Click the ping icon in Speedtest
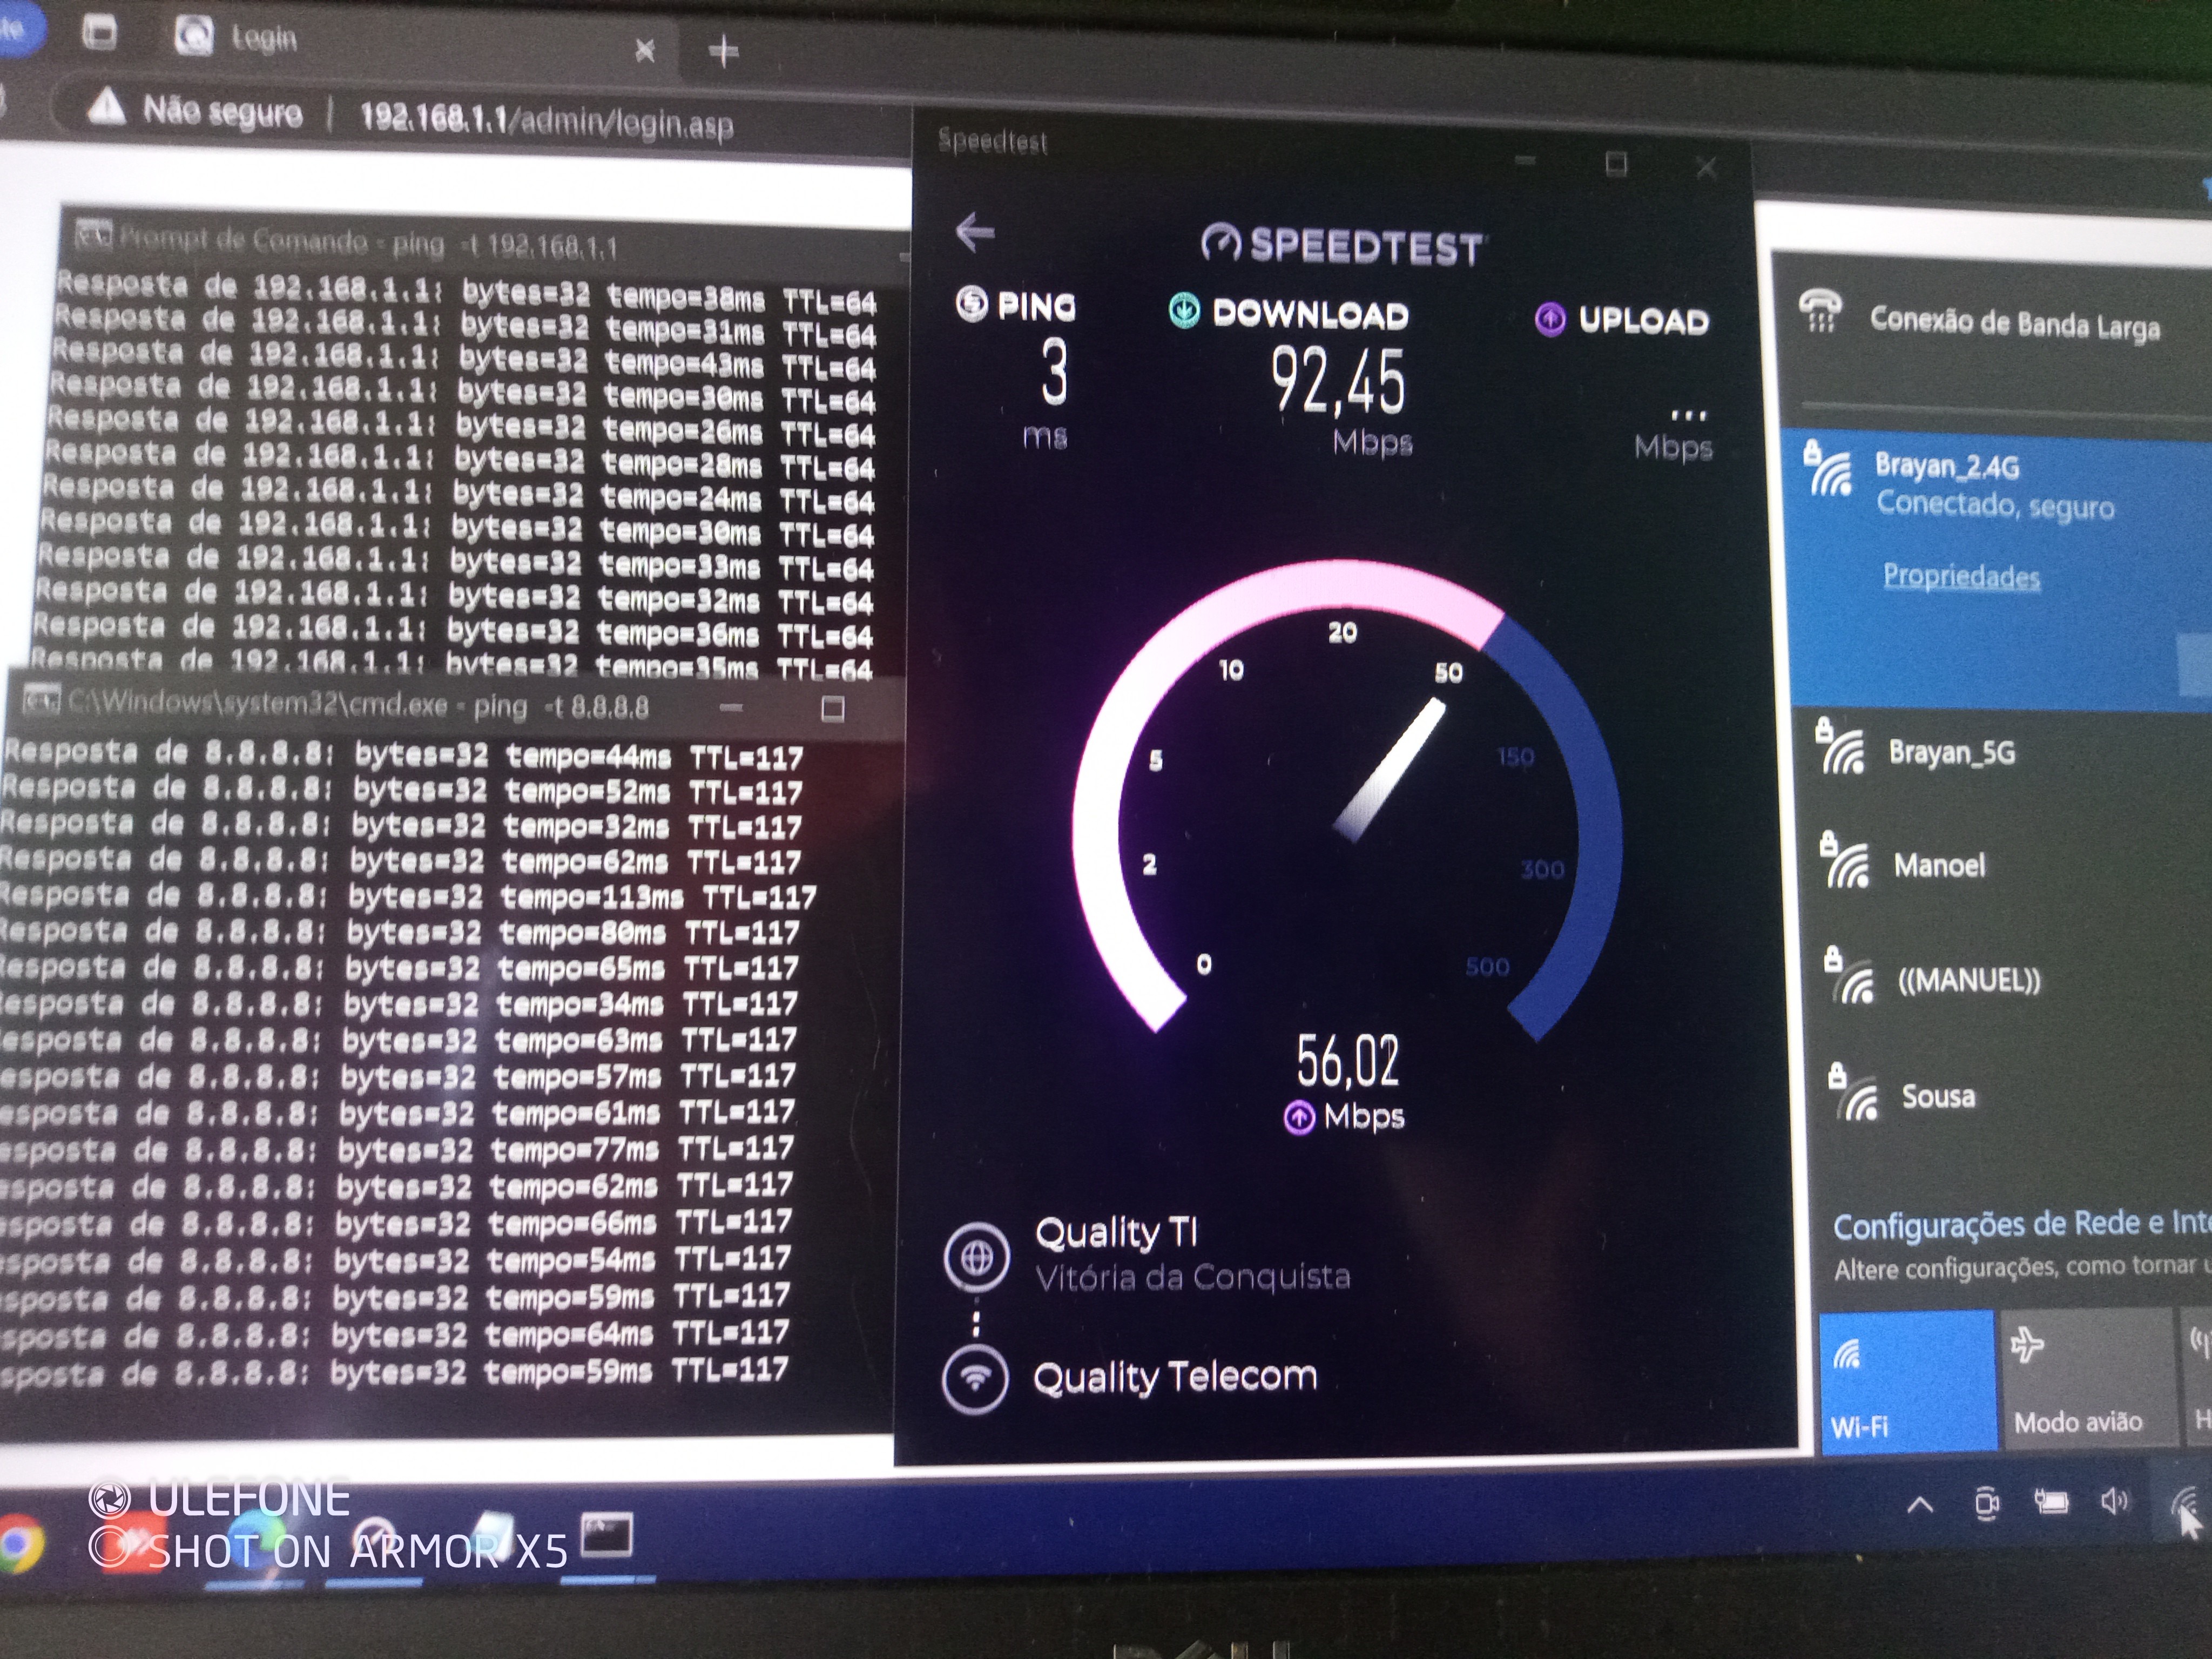The image size is (2212, 1659). tap(972, 304)
